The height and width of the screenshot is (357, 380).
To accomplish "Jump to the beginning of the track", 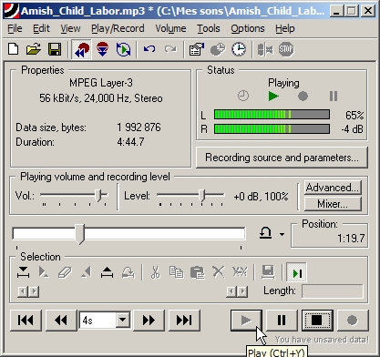I will tap(26, 320).
